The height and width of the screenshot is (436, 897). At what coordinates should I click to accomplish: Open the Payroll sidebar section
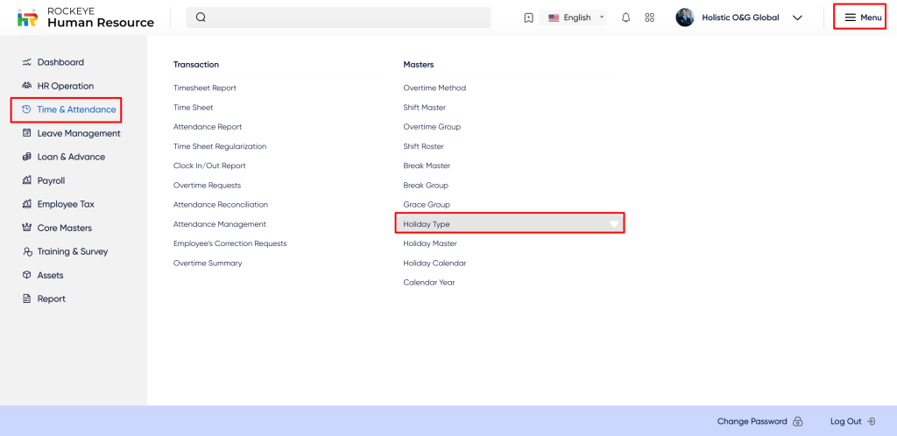51,180
